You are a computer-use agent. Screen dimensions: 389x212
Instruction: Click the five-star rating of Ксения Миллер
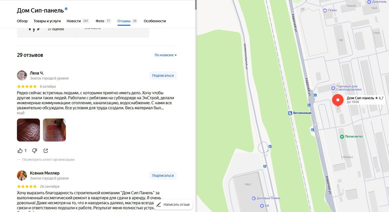[27, 187]
